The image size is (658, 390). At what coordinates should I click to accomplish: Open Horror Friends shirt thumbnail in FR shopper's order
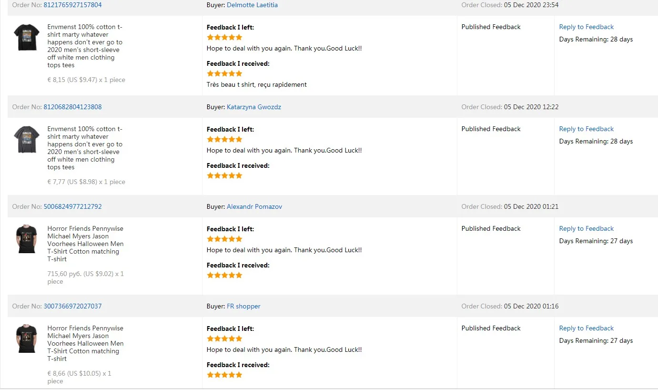[x=27, y=339]
